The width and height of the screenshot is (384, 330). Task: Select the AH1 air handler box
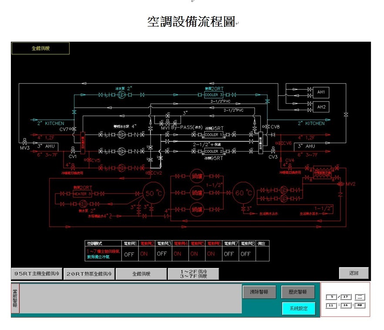pos(321,92)
